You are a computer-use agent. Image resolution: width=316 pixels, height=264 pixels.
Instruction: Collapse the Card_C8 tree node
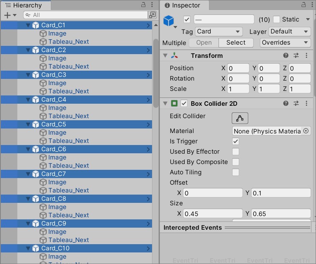coord(28,199)
